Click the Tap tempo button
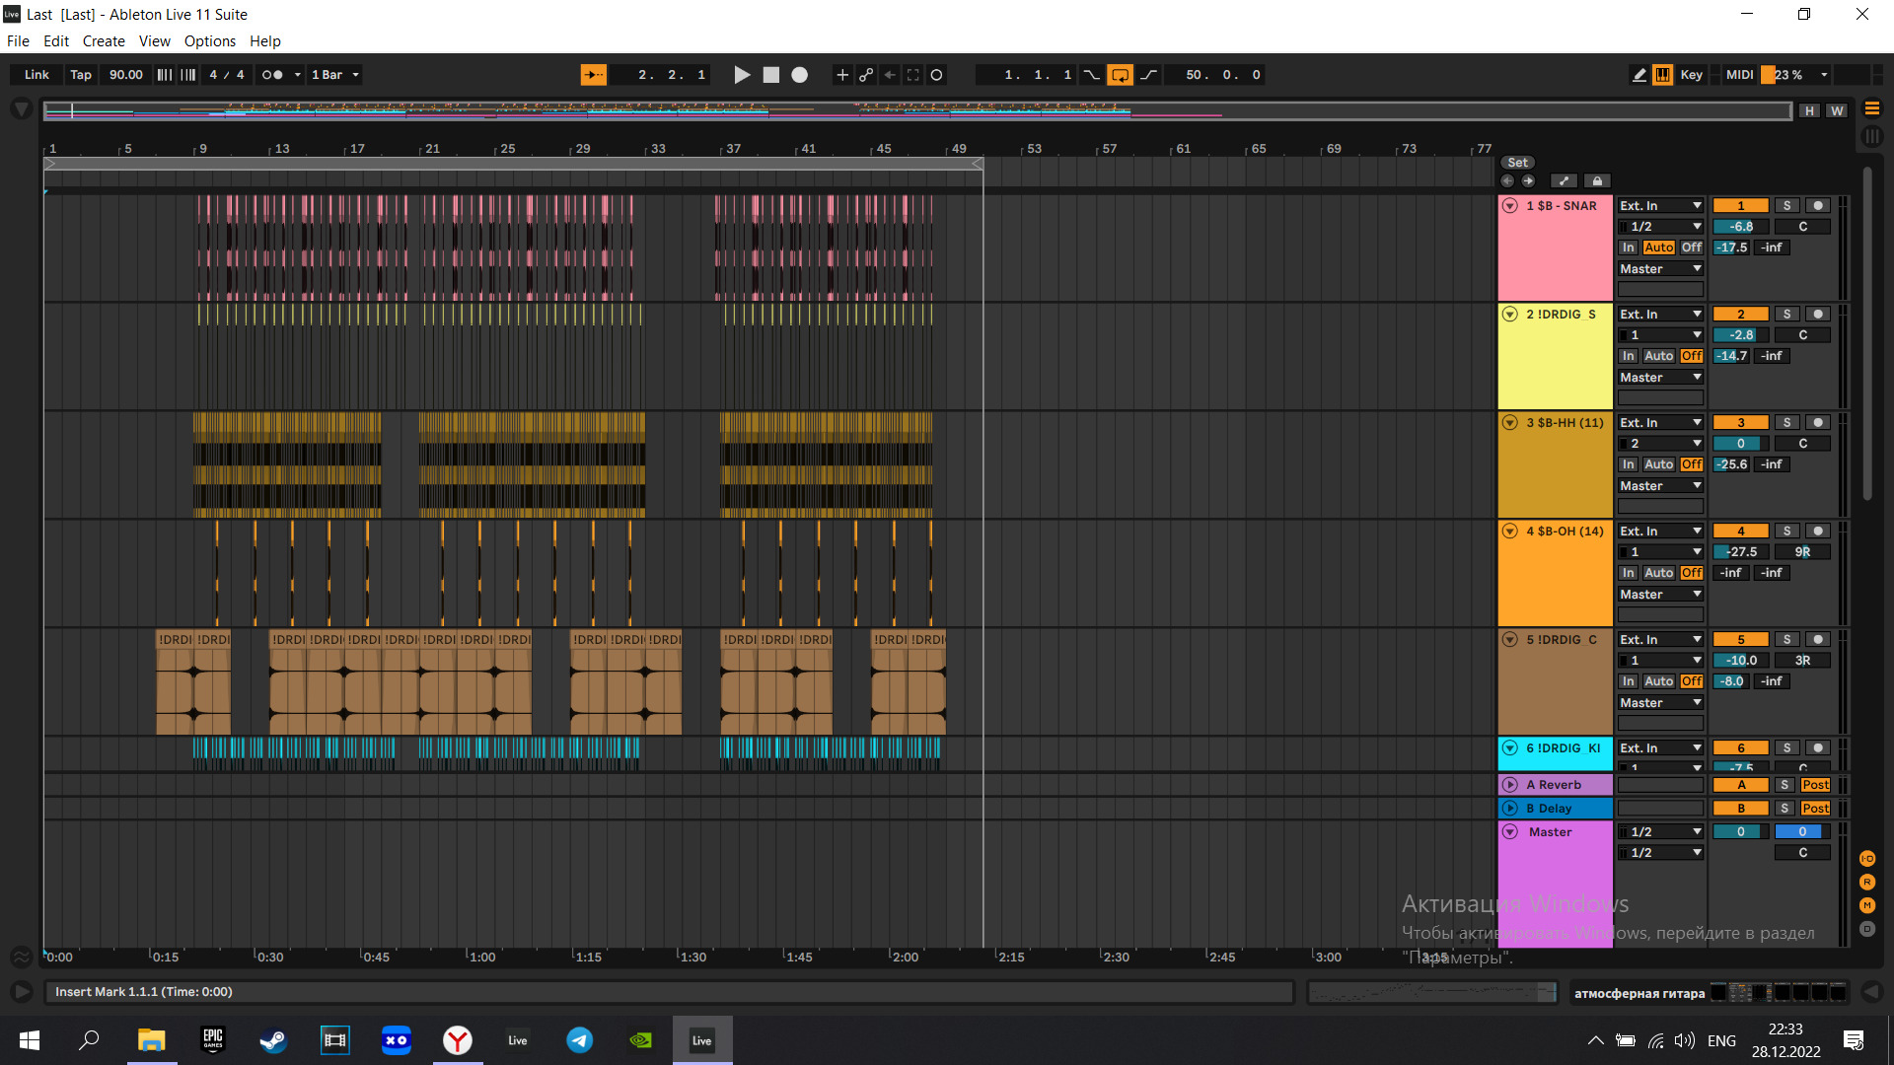1894x1065 pixels. 81,75
